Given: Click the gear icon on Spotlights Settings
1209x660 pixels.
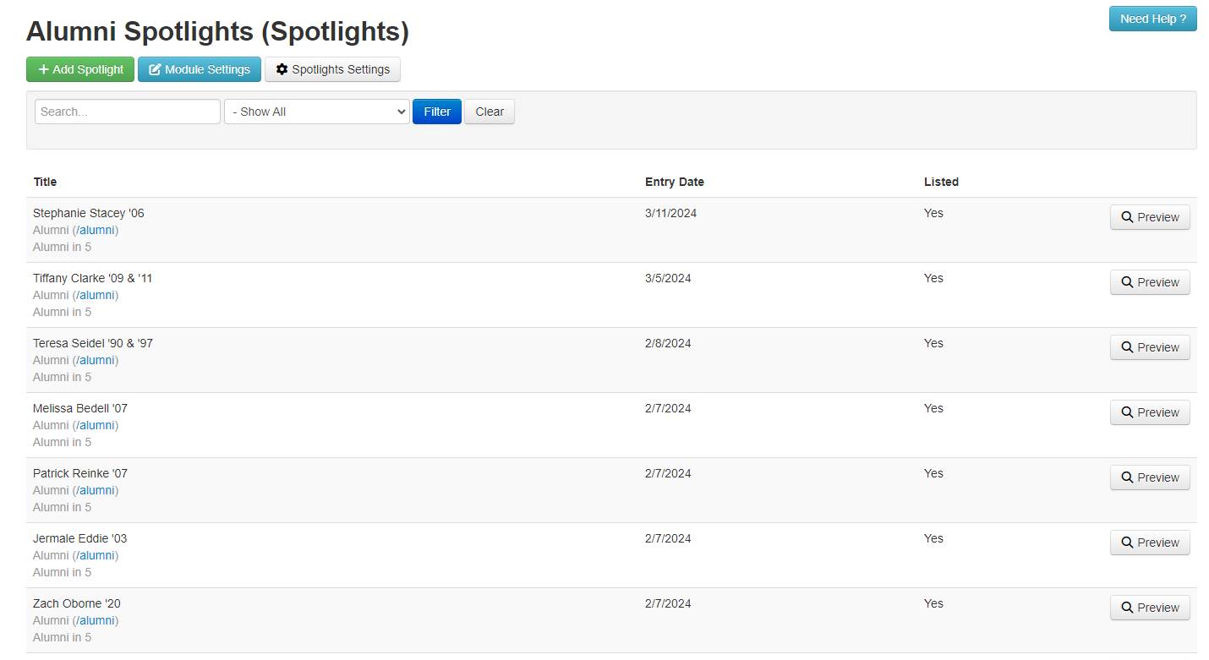Looking at the screenshot, I should tap(282, 69).
